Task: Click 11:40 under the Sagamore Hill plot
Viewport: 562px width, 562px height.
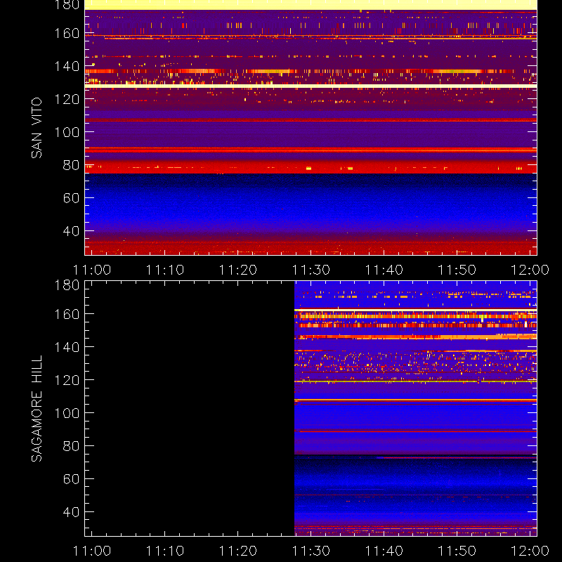Action: pos(384,551)
